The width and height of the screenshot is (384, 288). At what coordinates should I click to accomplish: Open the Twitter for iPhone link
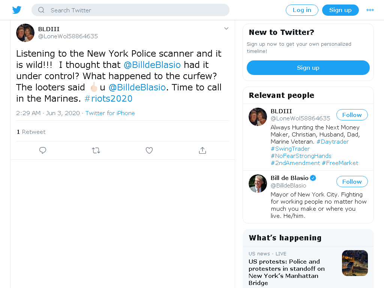point(110,113)
